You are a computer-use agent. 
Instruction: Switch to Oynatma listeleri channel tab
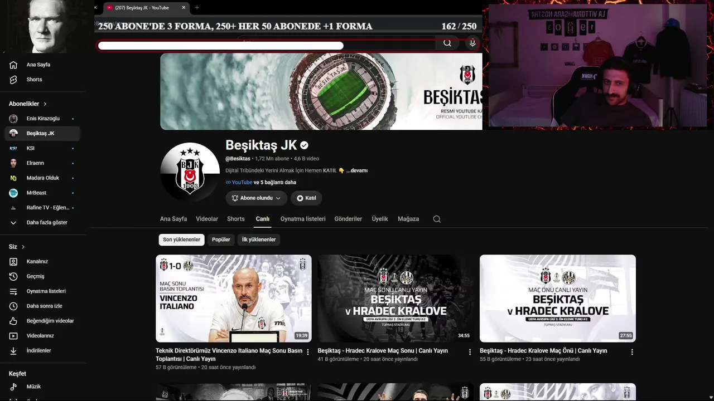pyautogui.click(x=303, y=219)
